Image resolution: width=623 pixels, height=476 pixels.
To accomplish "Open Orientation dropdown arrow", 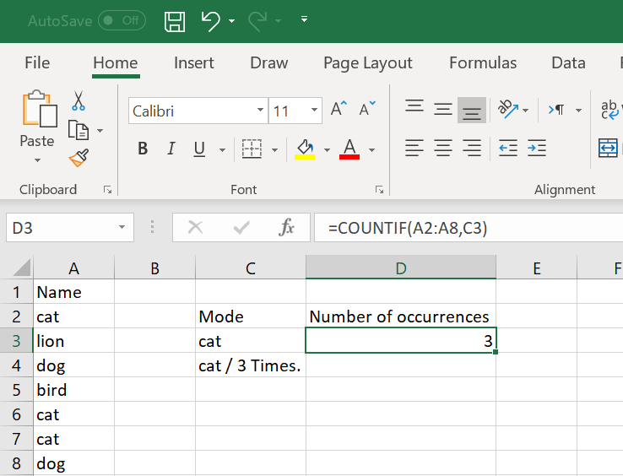I will point(525,110).
